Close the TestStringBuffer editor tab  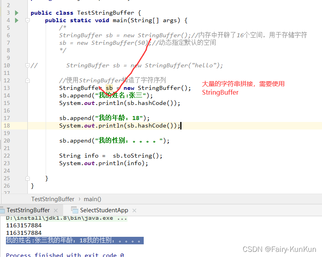pyautogui.click(x=55, y=210)
